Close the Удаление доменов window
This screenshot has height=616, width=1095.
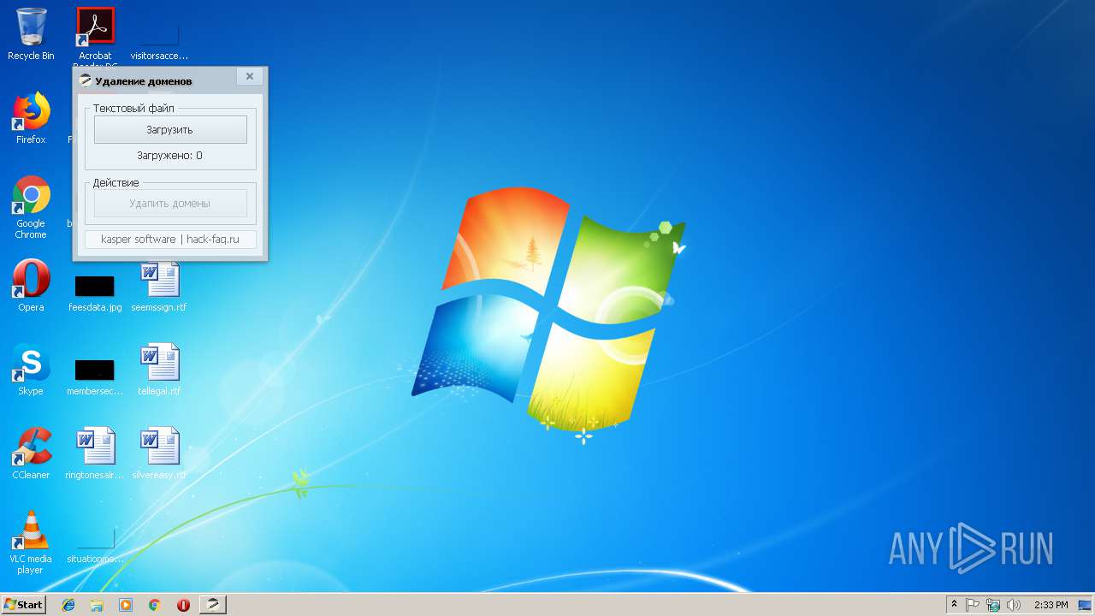coord(249,76)
